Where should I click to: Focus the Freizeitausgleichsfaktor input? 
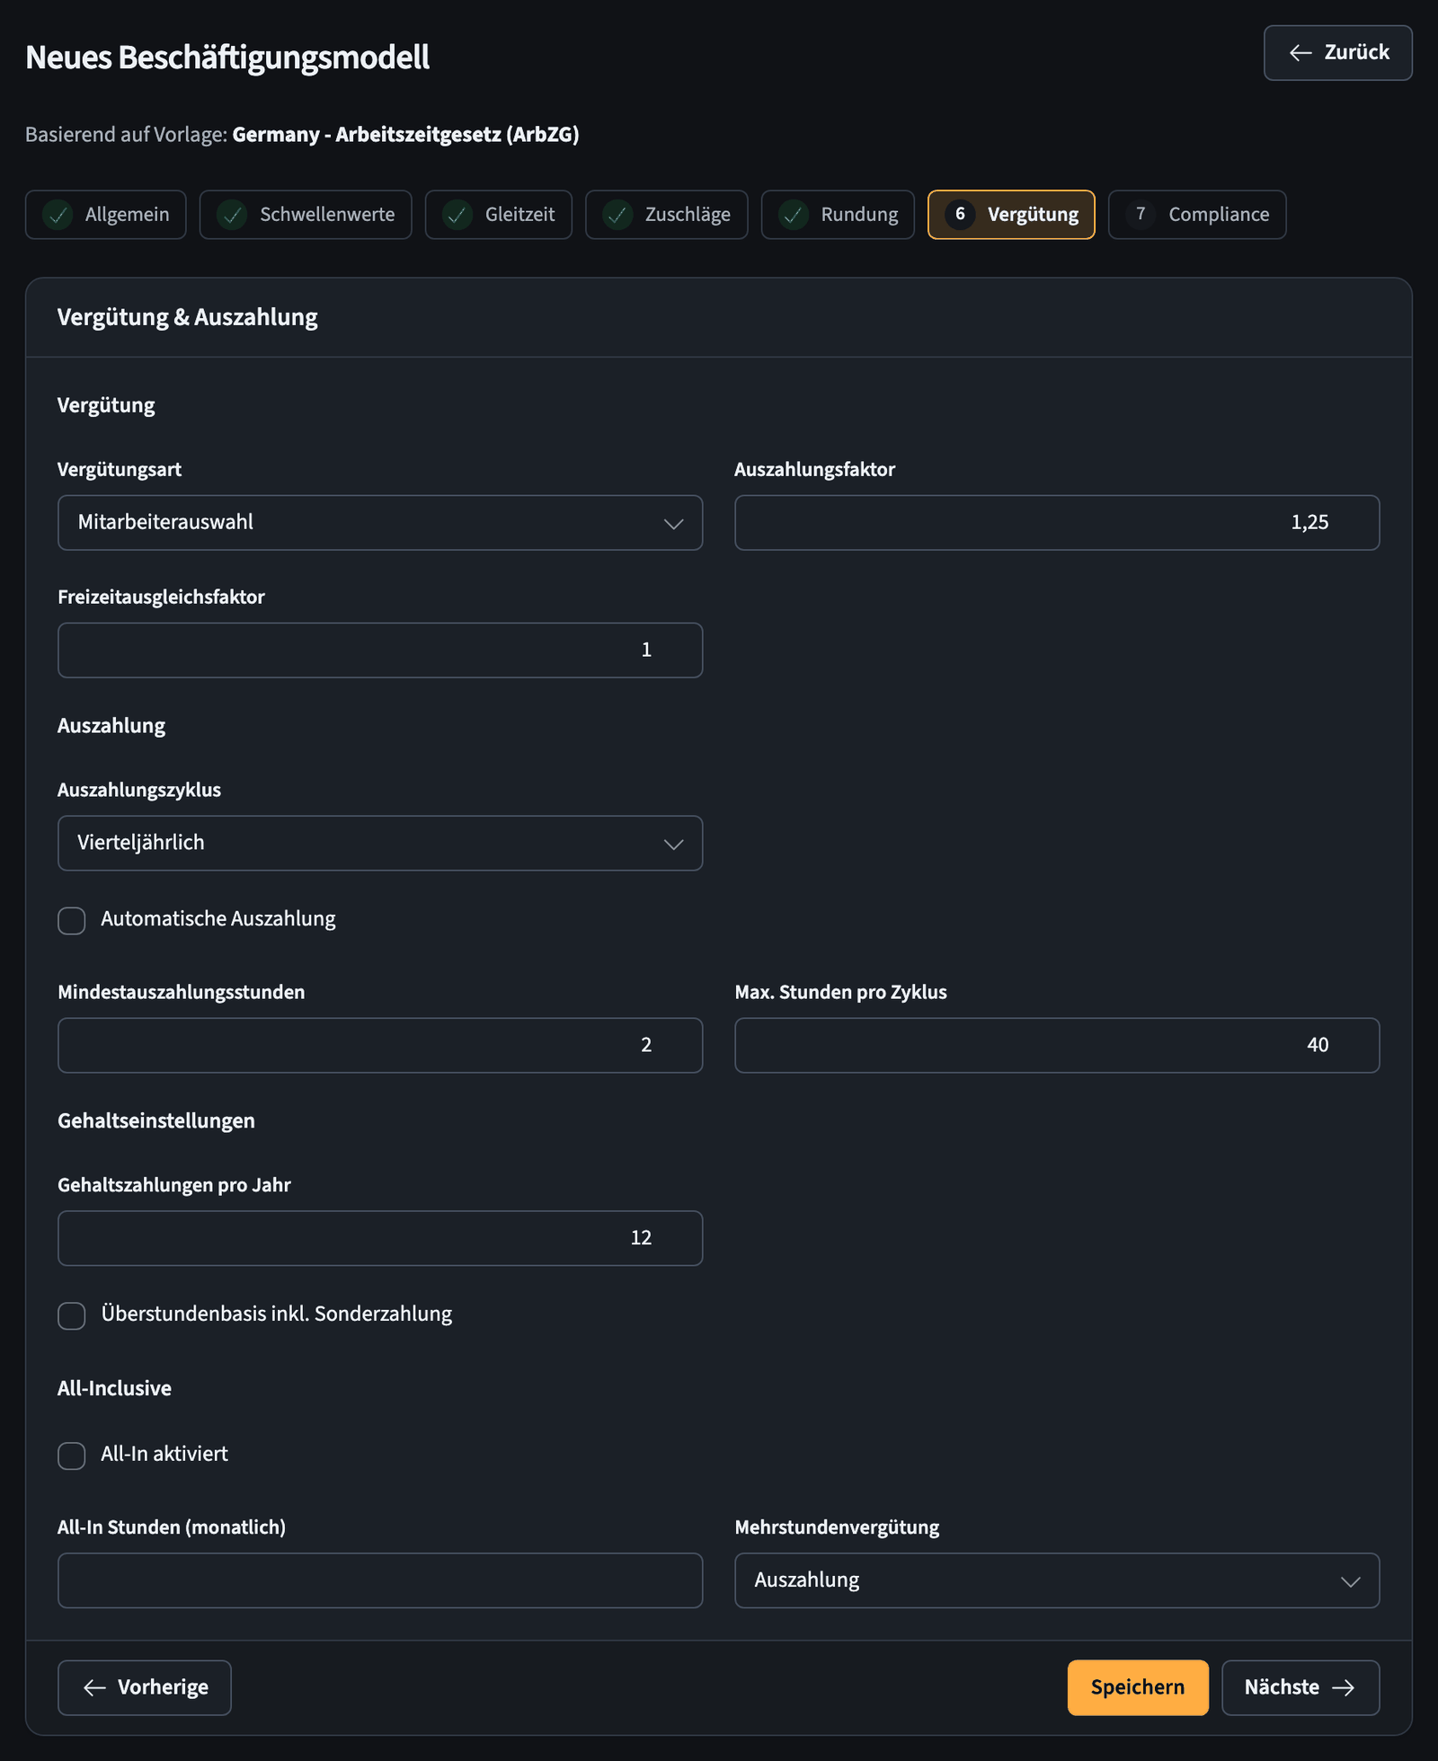pyautogui.click(x=380, y=650)
